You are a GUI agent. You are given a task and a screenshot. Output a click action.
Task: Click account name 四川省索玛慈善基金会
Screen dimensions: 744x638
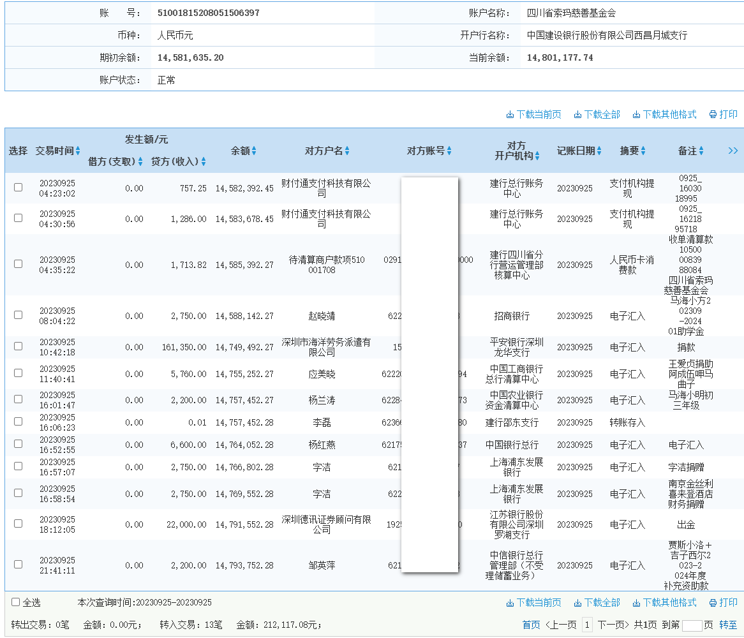(x=571, y=13)
